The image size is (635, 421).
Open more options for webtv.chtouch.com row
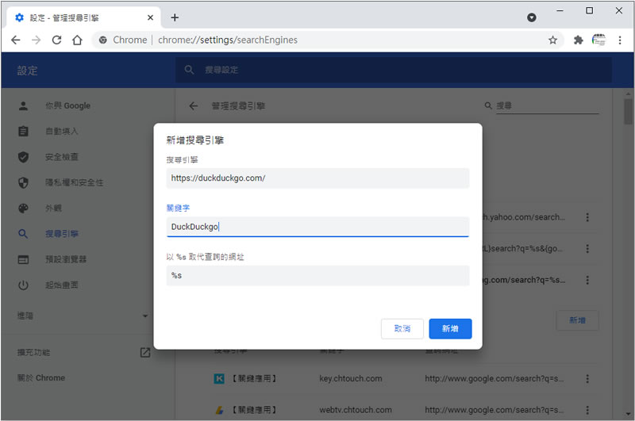(587, 410)
